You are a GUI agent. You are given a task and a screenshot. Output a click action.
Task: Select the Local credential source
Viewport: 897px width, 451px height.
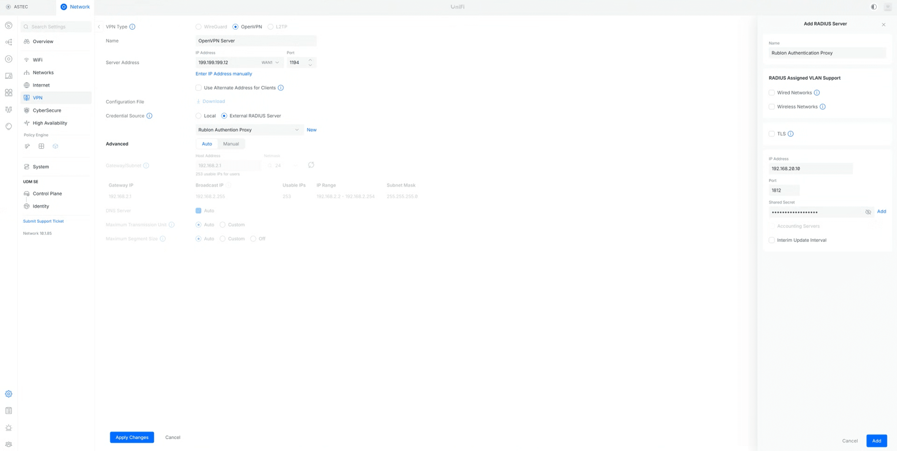click(x=199, y=116)
